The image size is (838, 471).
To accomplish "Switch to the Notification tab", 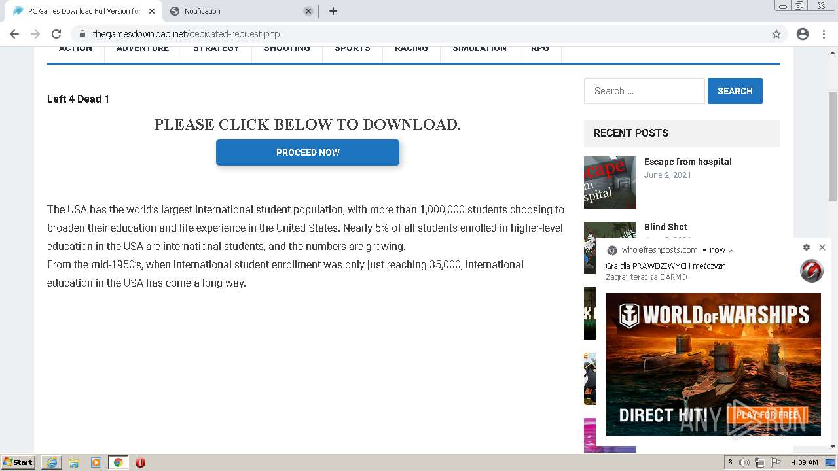I will click(241, 11).
